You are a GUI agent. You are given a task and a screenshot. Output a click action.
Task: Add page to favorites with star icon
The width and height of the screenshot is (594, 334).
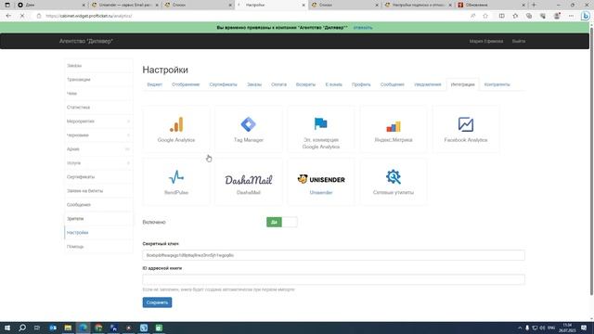click(485, 16)
